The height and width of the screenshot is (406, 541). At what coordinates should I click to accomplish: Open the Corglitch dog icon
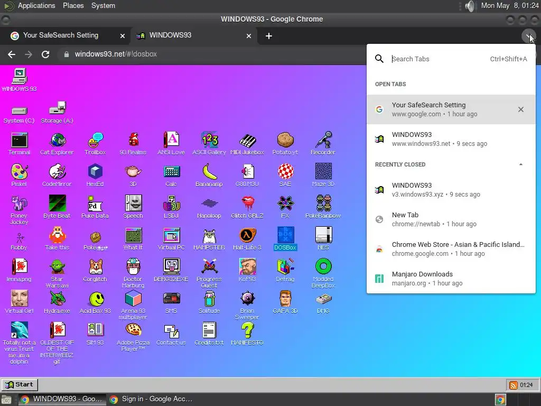click(x=95, y=271)
